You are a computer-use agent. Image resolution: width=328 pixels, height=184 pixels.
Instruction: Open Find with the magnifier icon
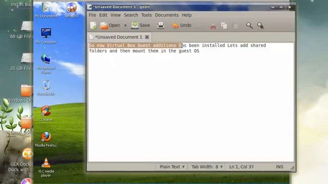tap(249, 26)
